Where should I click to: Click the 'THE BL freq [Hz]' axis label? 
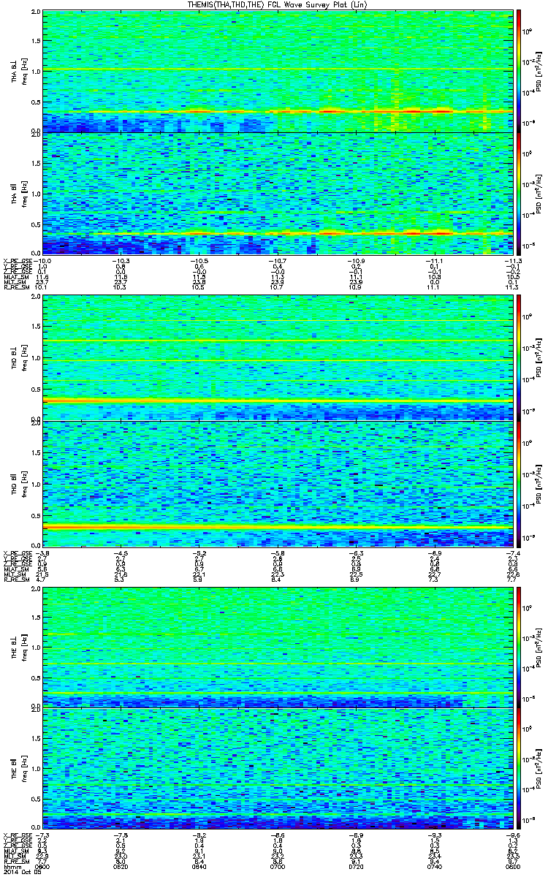coord(18,646)
